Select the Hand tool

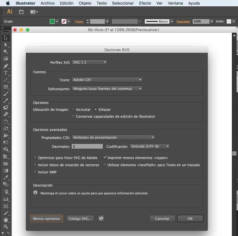(x=6, y=220)
